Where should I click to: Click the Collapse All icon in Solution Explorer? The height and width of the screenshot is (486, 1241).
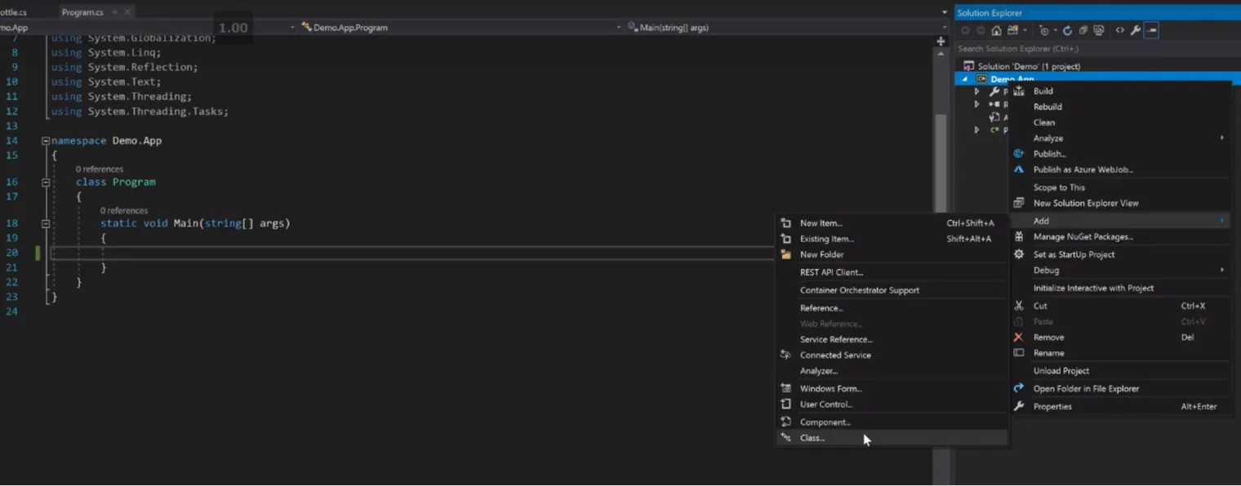(x=1083, y=30)
